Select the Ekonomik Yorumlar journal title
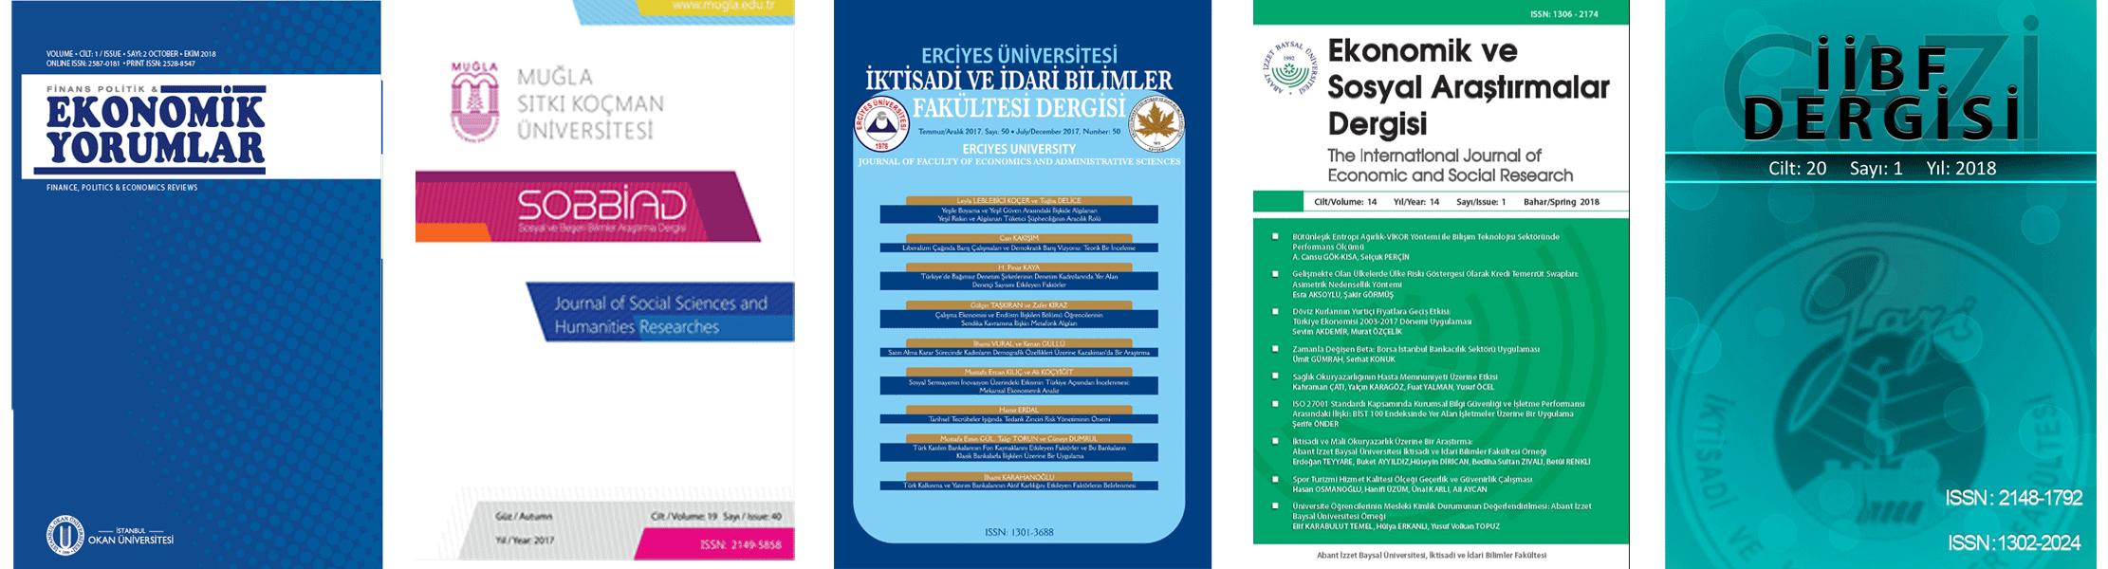This screenshot has height=569, width=2108. (x=156, y=128)
